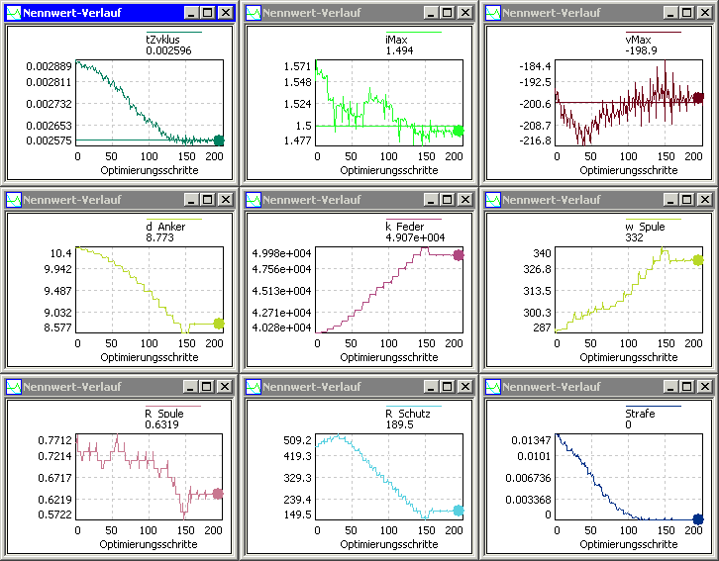Click the R_Spule legend label
719x561 pixels.
tap(165, 414)
